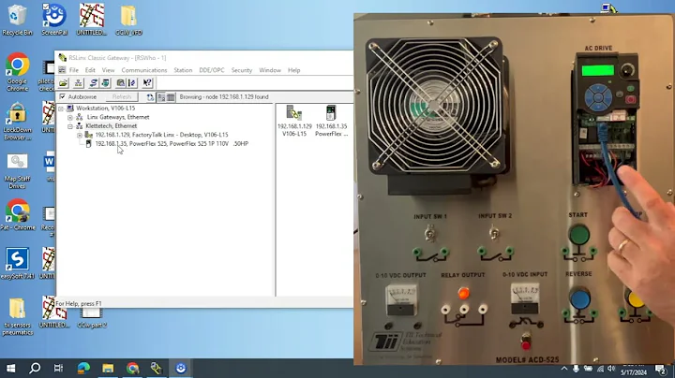The height and width of the screenshot is (378, 675).
Task: Click the browse-status icon beside the Refresh button
Action: pos(150,97)
